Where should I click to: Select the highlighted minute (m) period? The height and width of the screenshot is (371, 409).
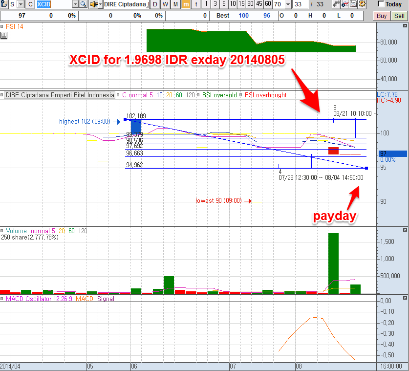click(186, 4)
